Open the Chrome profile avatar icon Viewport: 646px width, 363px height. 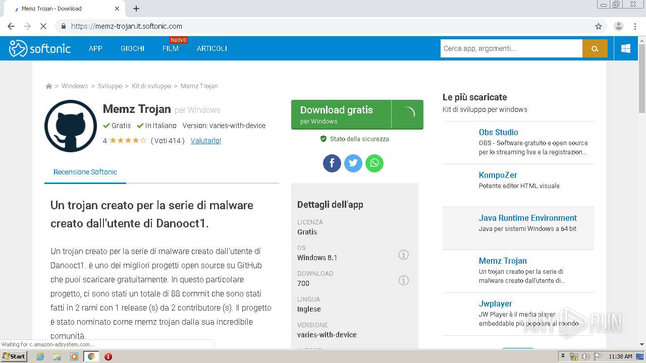click(x=618, y=26)
